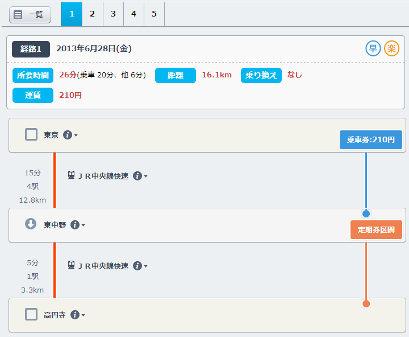Click the 乗車券:210円 fare button

(x=371, y=139)
